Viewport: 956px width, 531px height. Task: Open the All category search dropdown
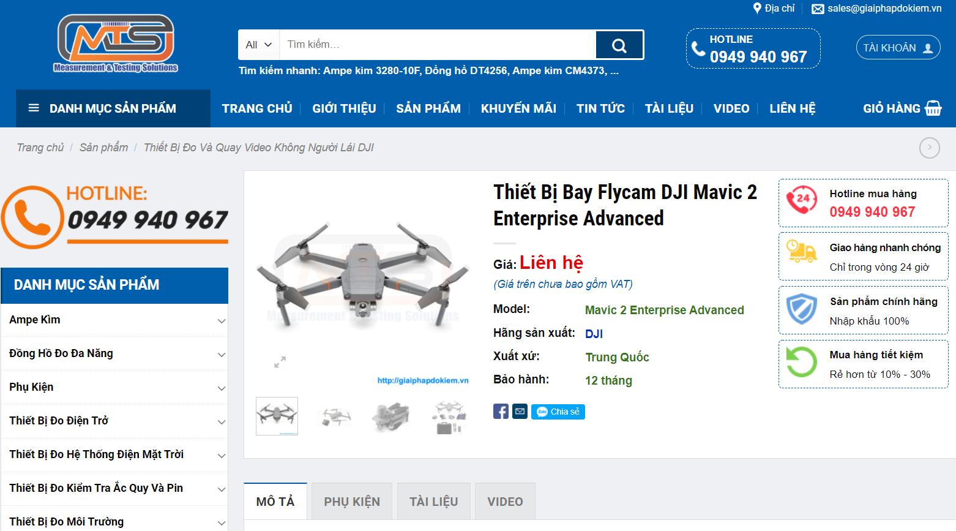258,45
